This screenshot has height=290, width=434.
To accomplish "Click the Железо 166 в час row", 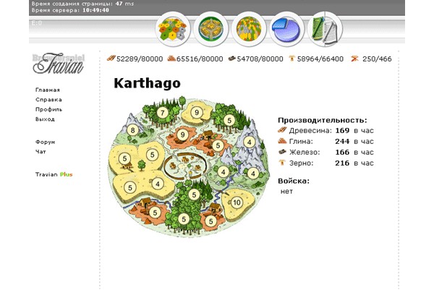I will [325, 152].
